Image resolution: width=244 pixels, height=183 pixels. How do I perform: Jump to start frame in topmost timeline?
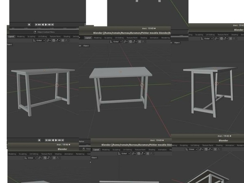click(x=37, y=24)
